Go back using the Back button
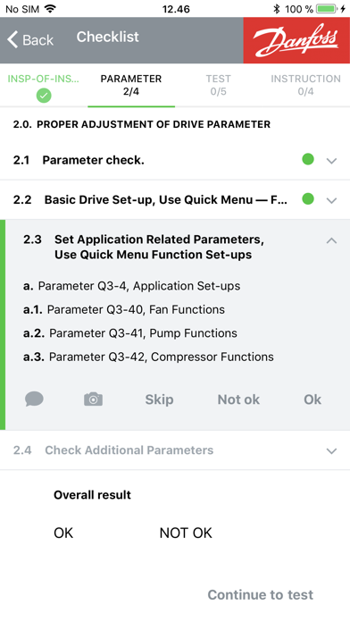Screen dimensions: 350x622 30,39
